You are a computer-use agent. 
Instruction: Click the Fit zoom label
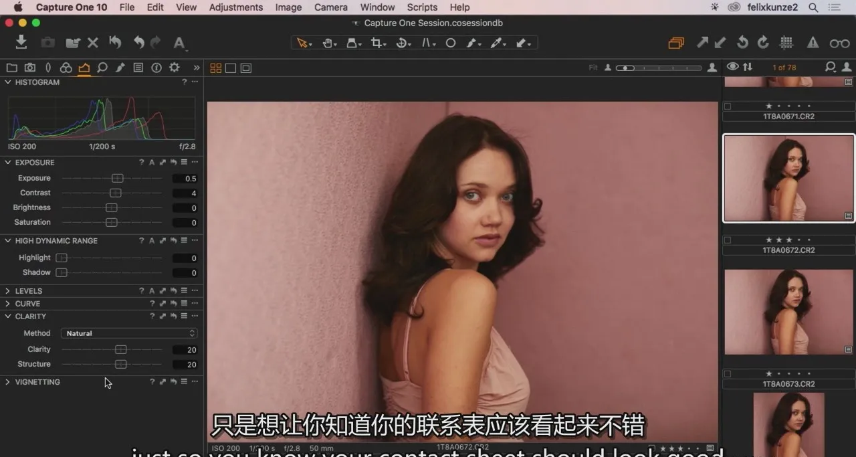(593, 68)
